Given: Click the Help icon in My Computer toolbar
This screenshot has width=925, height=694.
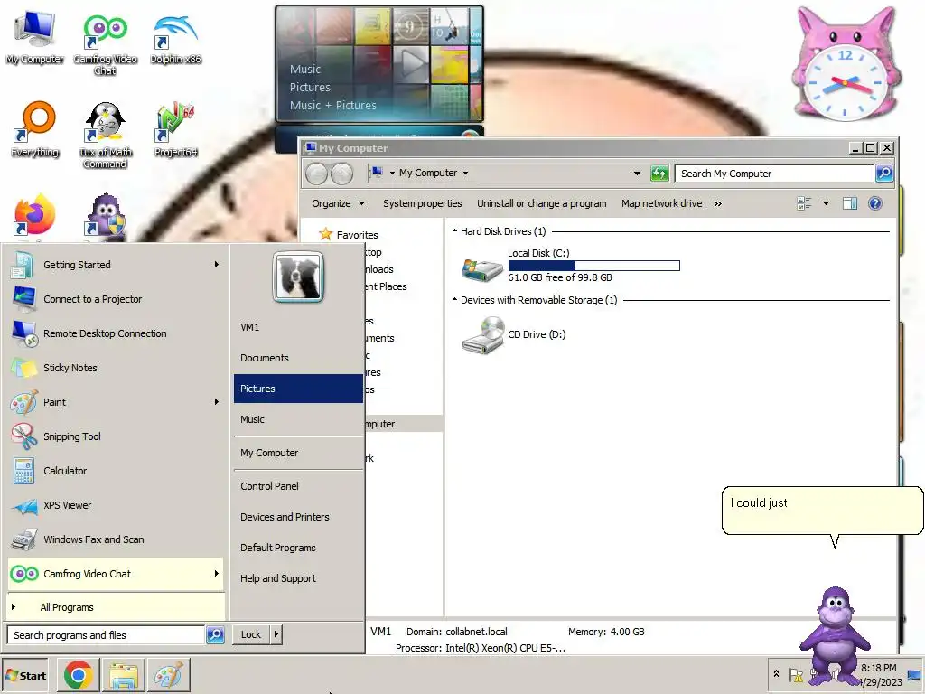Looking at the screenshot, I should [x=874, y=203].
